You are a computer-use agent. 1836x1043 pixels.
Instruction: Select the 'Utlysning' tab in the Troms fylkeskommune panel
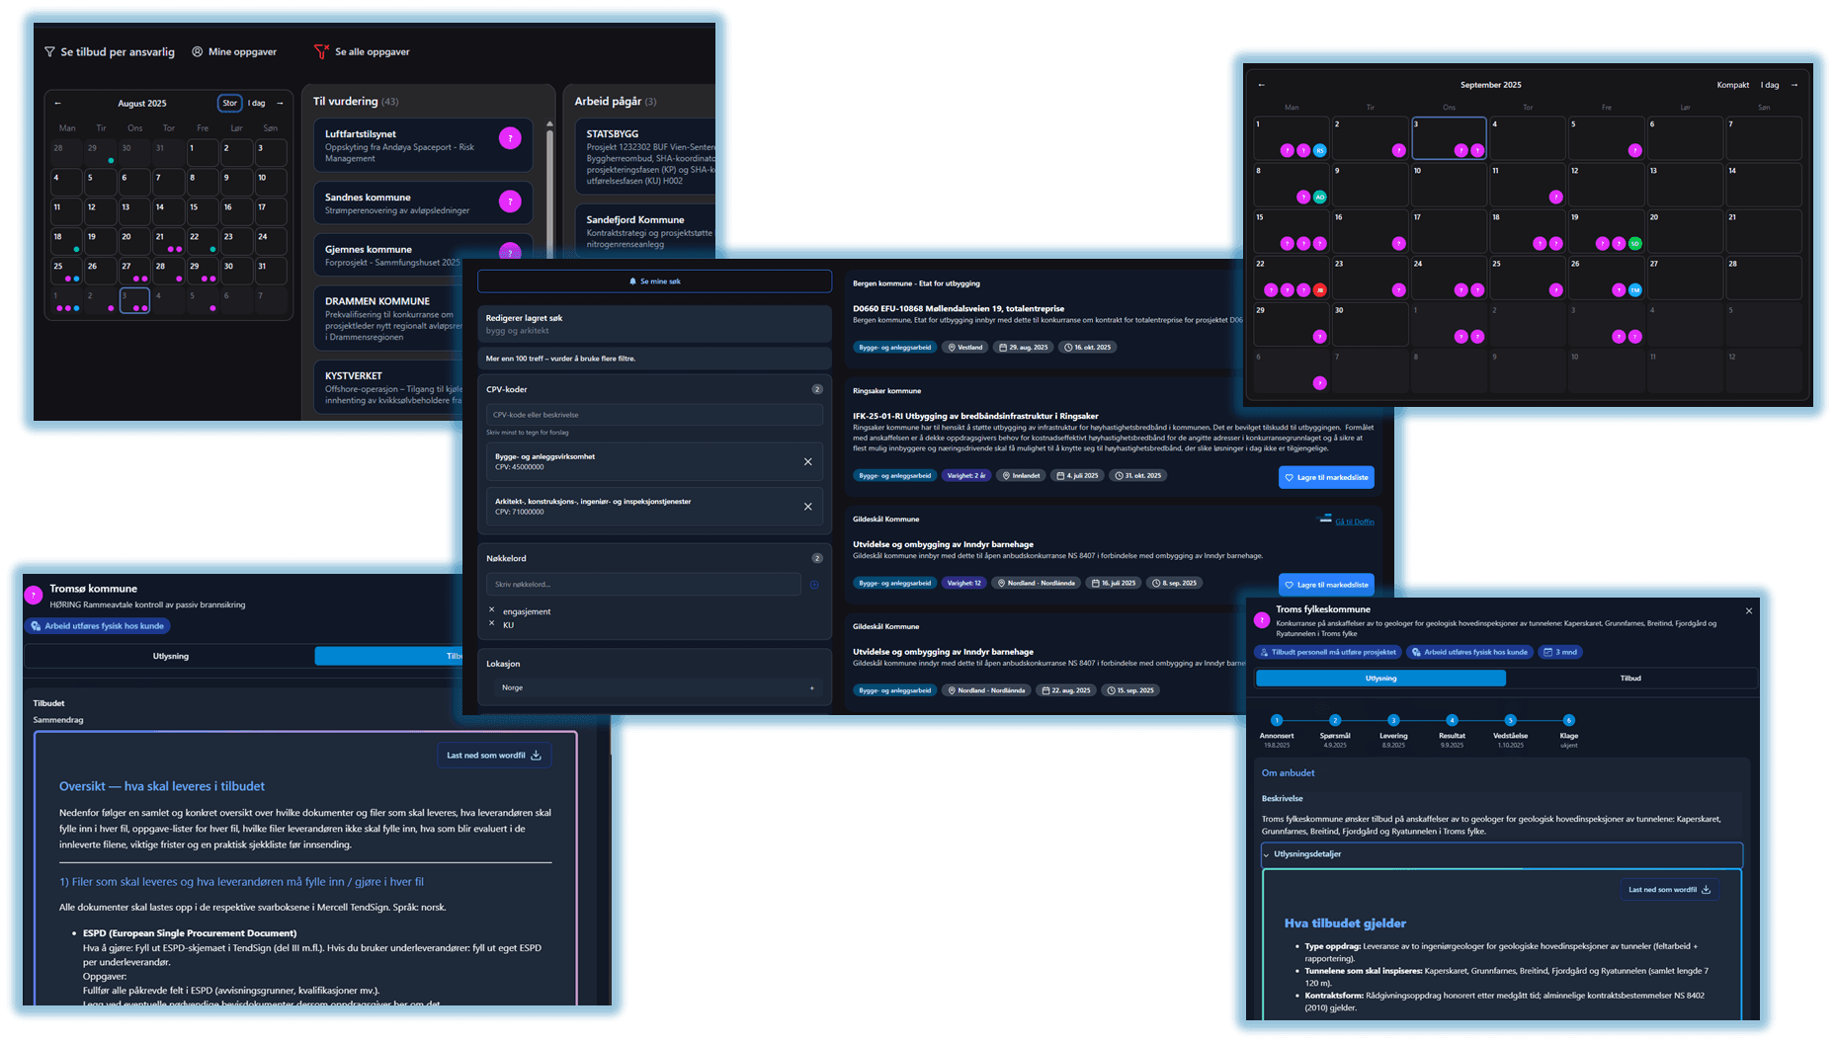pyautogui.click(x=1380, y=679)
